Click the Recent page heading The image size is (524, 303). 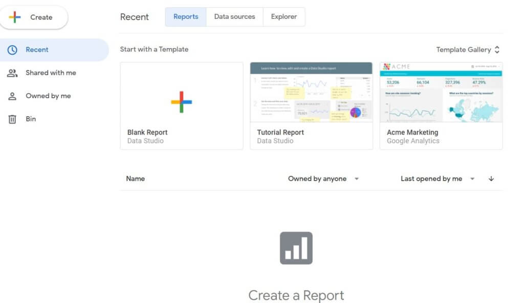pos(135,17)
